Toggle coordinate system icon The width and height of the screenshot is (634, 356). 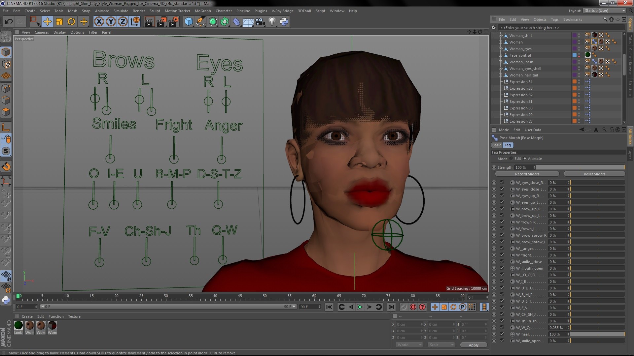[x=135, y=22]
